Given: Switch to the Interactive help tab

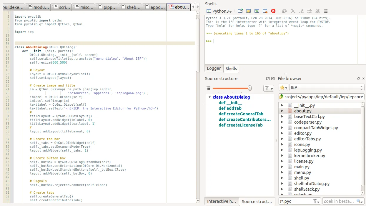Looking at the screenshot, I should point(221,201).
